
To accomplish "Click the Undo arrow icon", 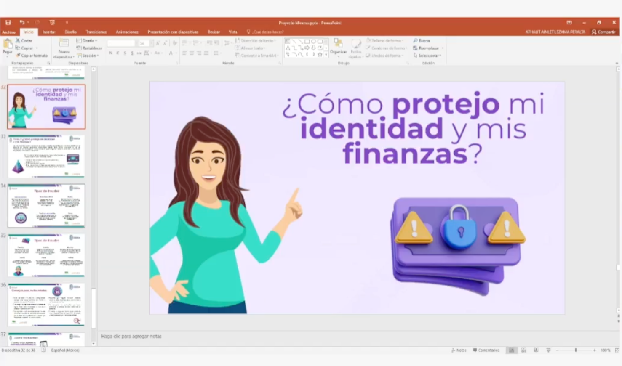I will [21, 23].
